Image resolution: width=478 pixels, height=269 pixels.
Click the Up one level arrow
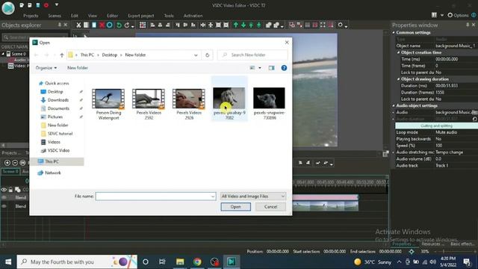click(x=62, y=55)
